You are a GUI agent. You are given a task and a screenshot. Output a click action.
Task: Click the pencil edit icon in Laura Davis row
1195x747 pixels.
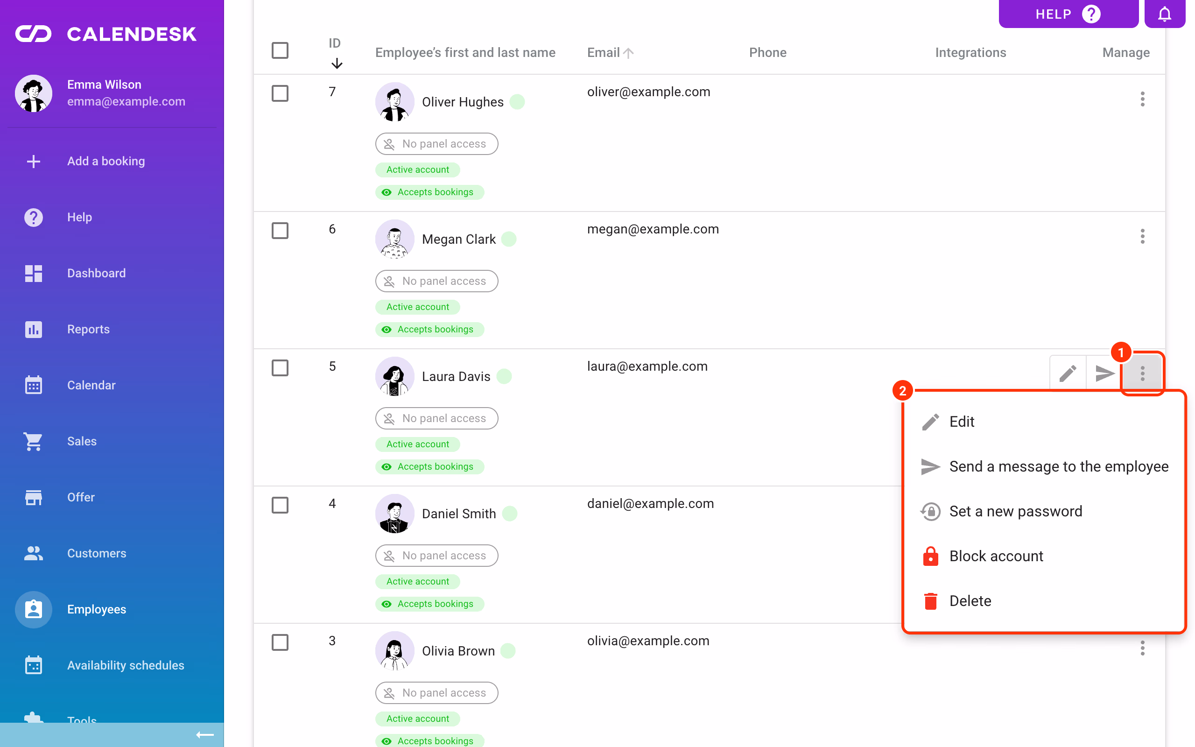coord(1068,373)
